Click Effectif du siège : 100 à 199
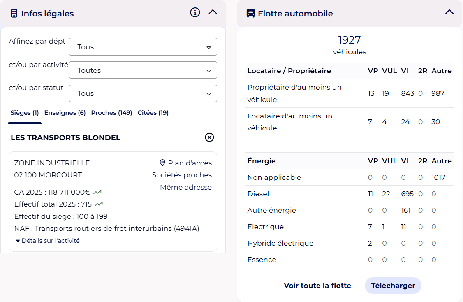This screenshot has height=302, width=463. point(61,216)
